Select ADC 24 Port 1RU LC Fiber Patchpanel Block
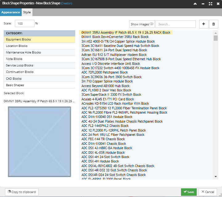This screenshot has height=197, width=222. pos(113,135)
